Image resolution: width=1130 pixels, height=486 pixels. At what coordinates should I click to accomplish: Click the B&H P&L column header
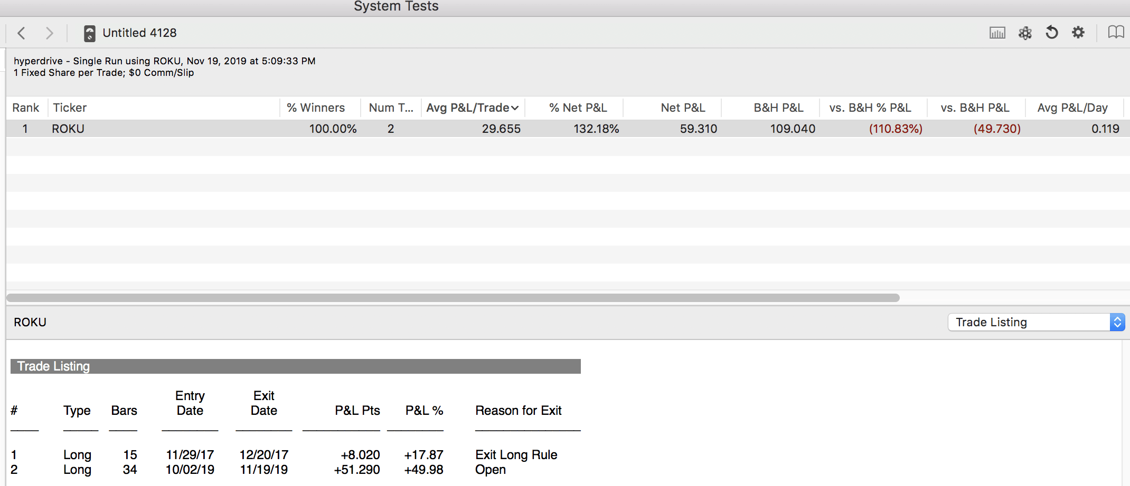pyautogui.click(x=778, y=108)
